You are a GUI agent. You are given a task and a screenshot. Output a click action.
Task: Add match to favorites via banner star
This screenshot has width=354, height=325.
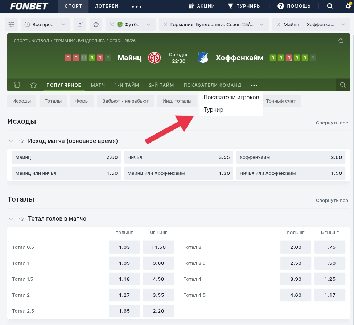click(341, 41)
